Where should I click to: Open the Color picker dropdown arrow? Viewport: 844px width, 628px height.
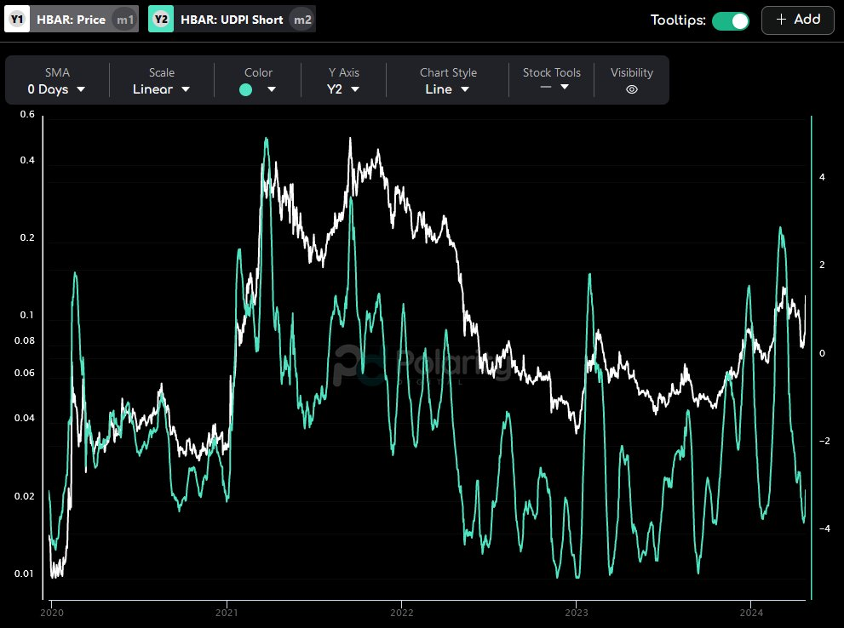[271, 89]
